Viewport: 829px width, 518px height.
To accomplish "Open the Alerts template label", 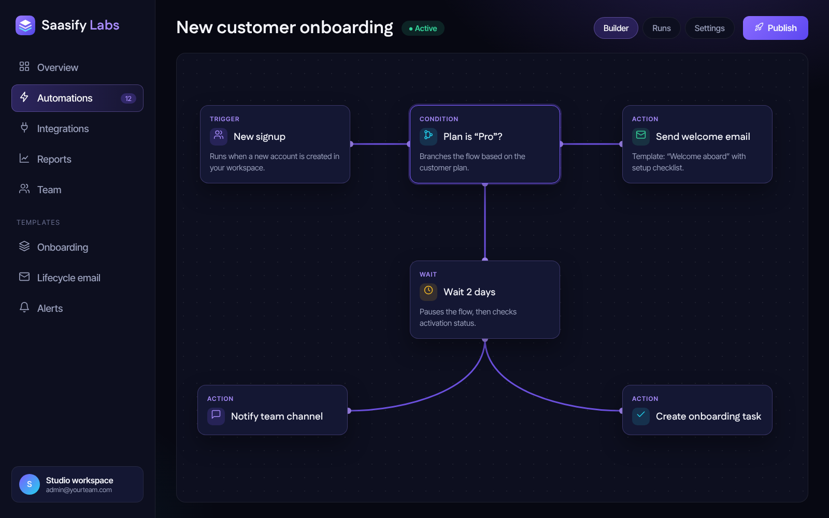I will click(x=50, y=308).
